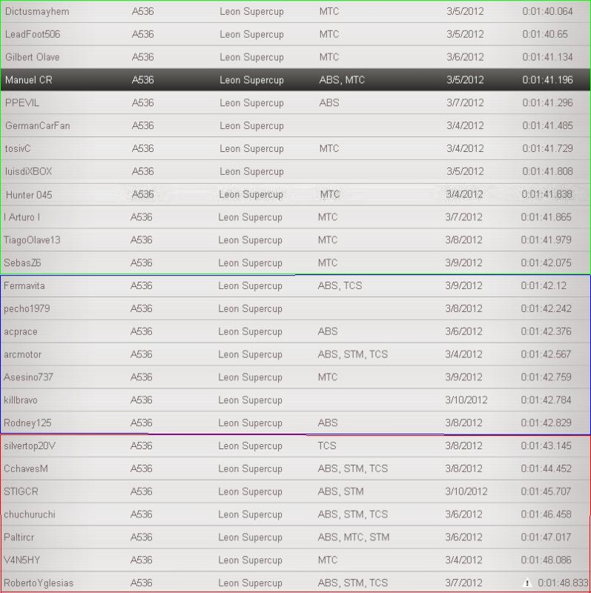Click V4N5HY's Leon Supercup car cell
The width and height of the screenshot is (591, 593).
251,560
